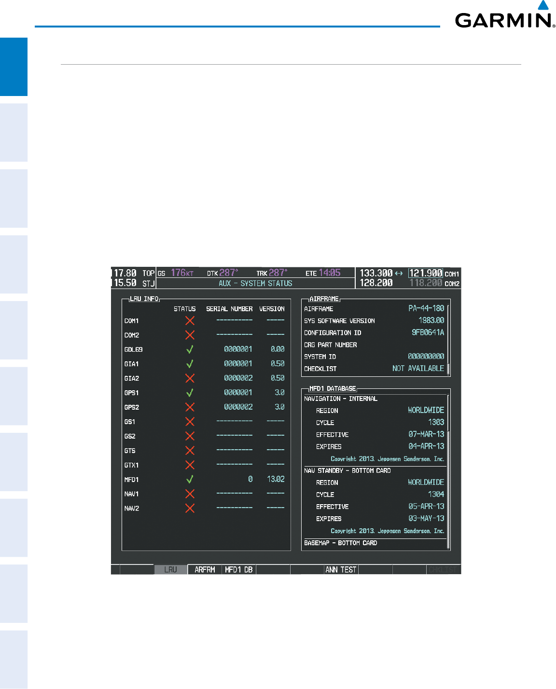Click the COM2 red X status icon
Image resolution: width=556 pixels, height=689 pixels.
pyautogui.click(x=190, y=335)
